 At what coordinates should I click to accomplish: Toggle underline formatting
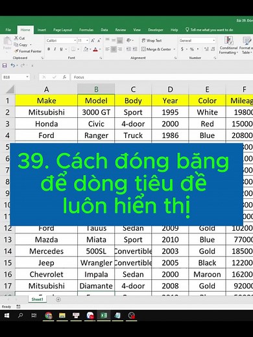[x=61, y=49]
